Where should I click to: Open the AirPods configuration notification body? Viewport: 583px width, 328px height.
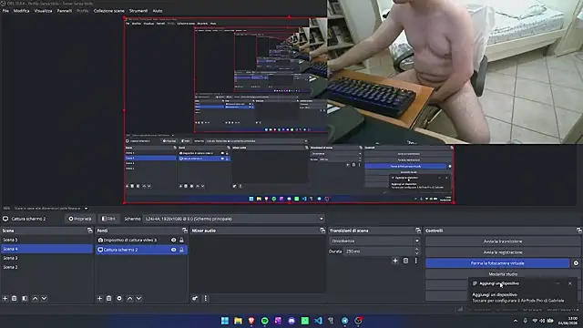pos(518,298)
